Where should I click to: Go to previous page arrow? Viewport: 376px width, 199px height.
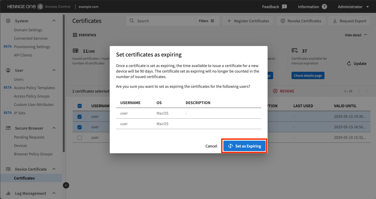[359, 91]
